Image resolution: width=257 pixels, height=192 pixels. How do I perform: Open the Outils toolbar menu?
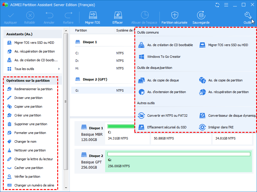click(248, 18)
